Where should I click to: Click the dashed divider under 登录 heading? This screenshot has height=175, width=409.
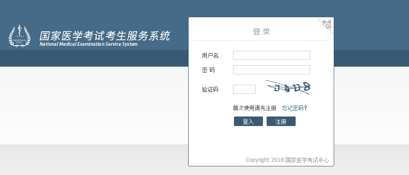point(261,41)
